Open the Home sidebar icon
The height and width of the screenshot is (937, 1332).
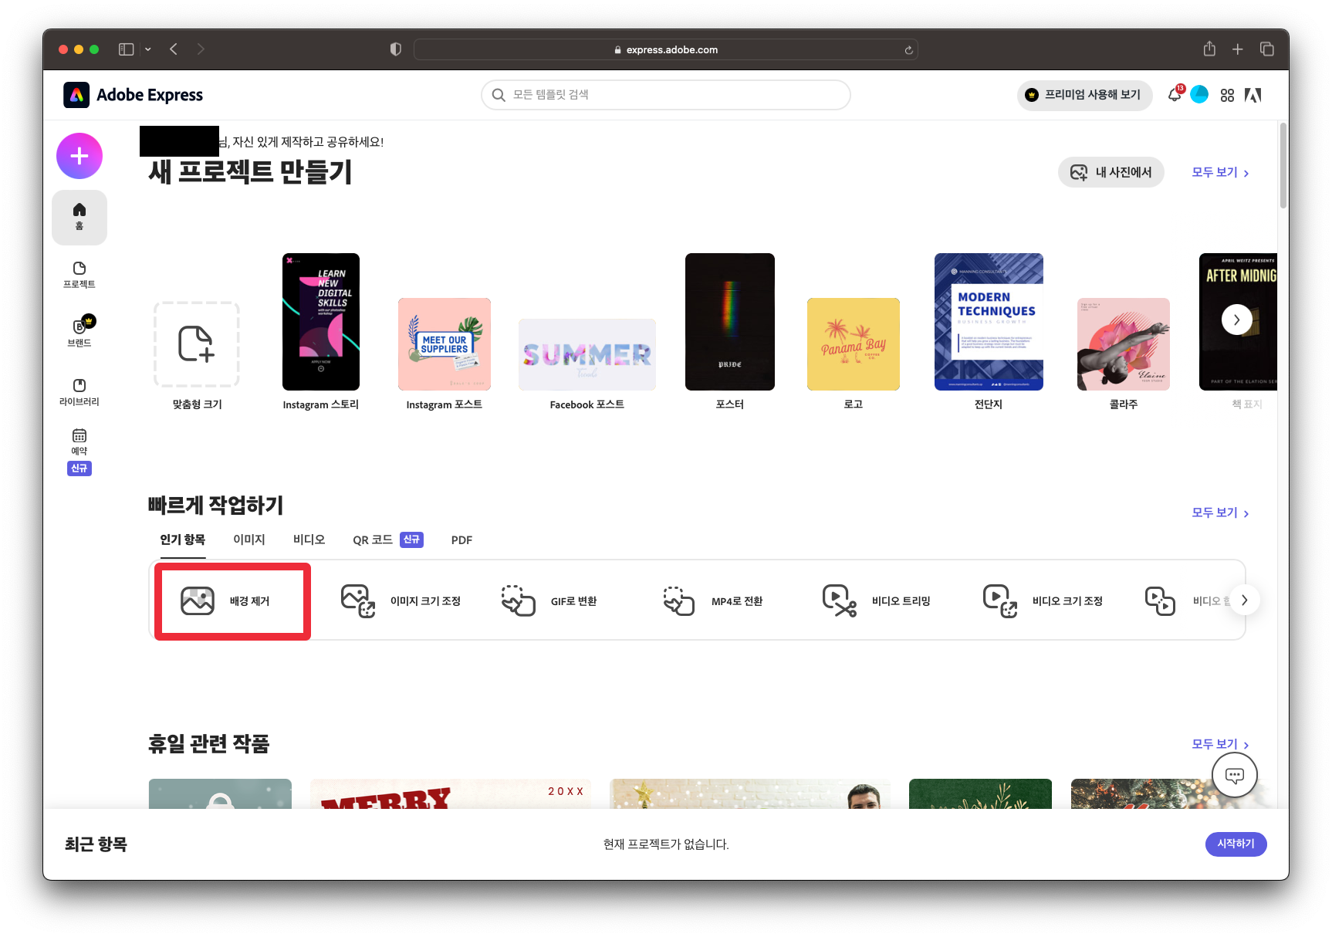pyautogui.click(x=79, y=217)
